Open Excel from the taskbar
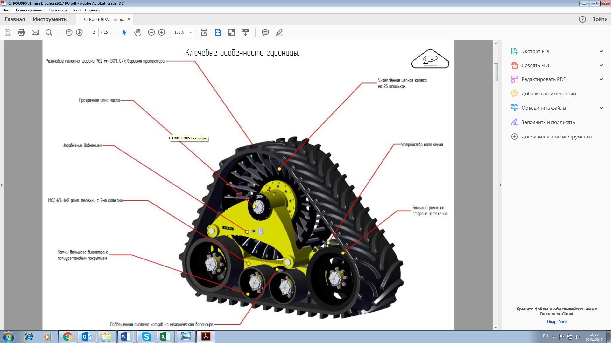This screenshot has height=343, width=611. [165, 337]
